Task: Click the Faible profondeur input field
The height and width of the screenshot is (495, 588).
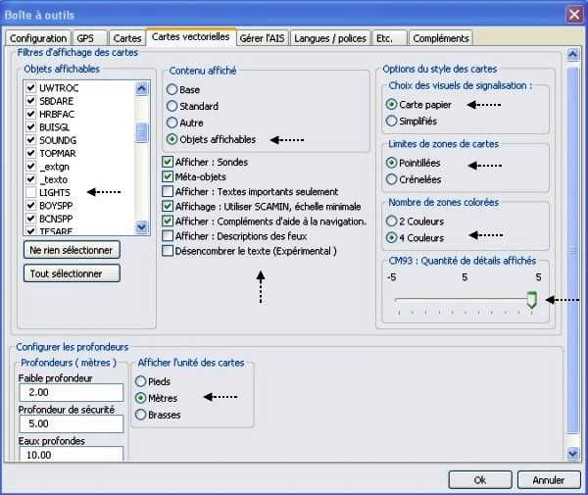Action: (71, 391)
